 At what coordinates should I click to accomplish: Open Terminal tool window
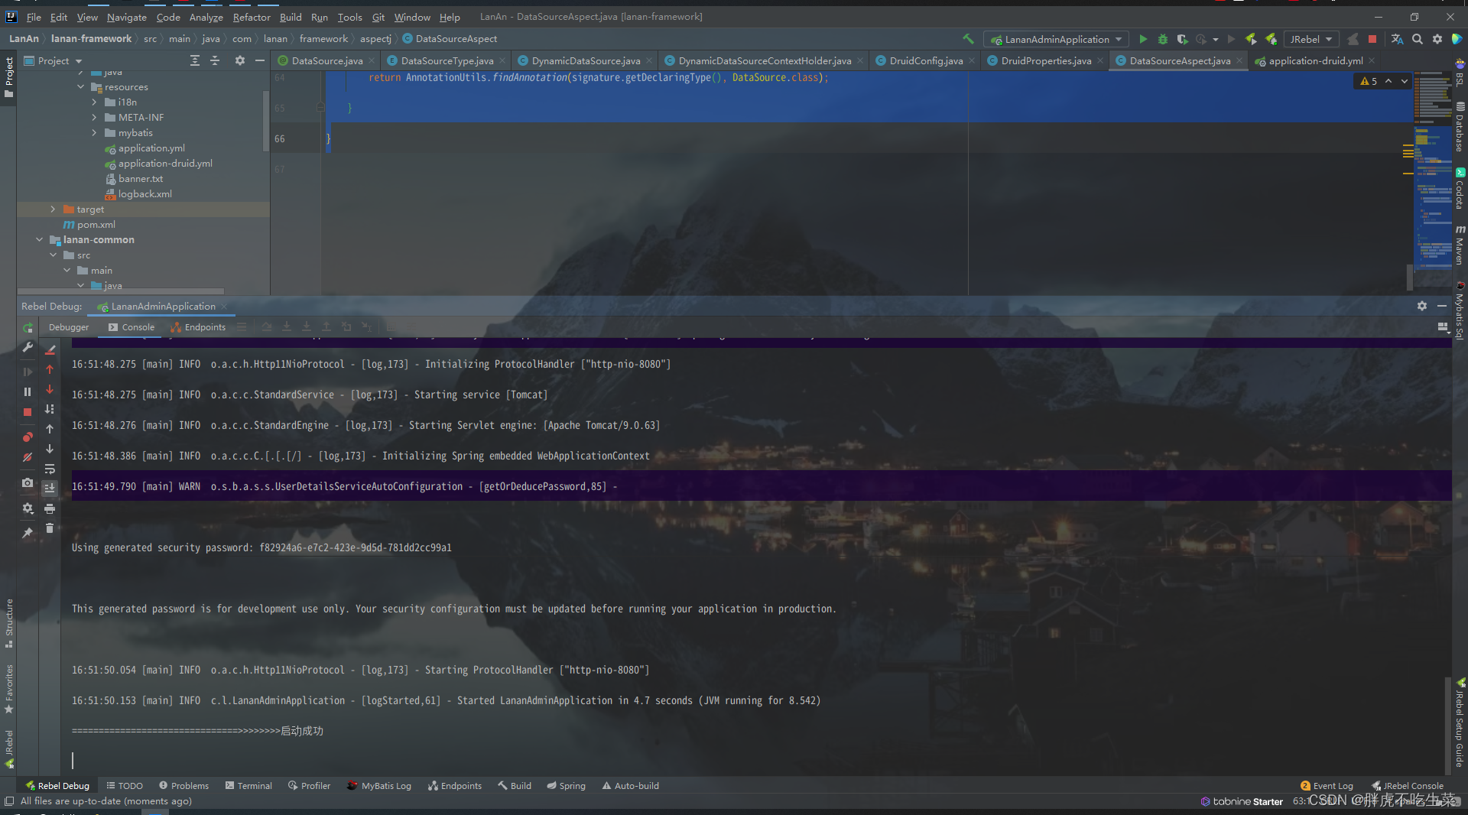coord(248,786)
